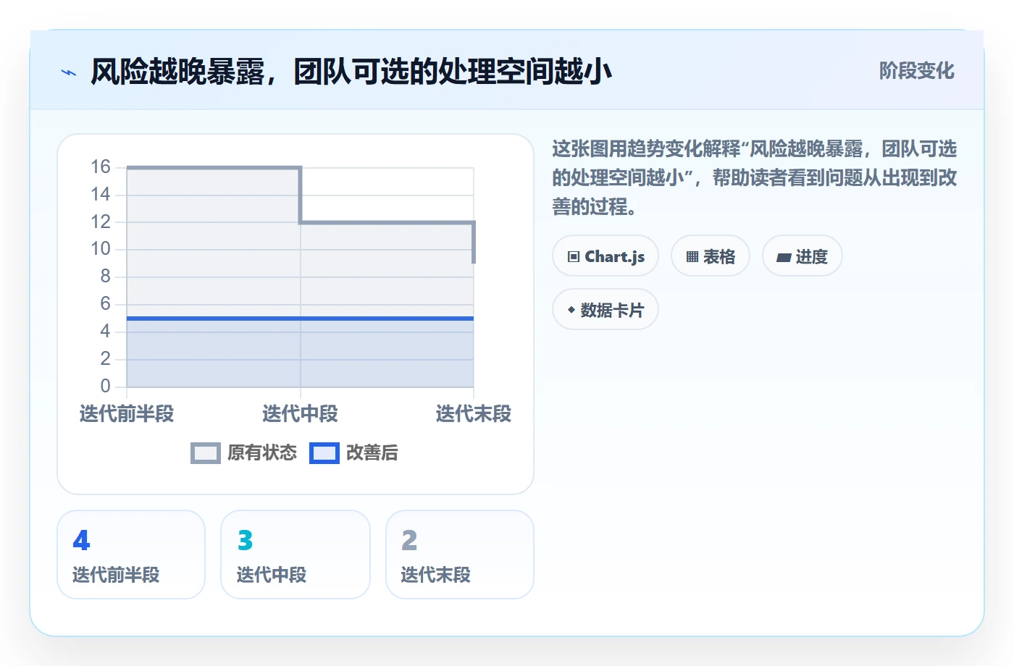
Task: Click the gray 原有状态 stepped line at 16
Action: 214,168
